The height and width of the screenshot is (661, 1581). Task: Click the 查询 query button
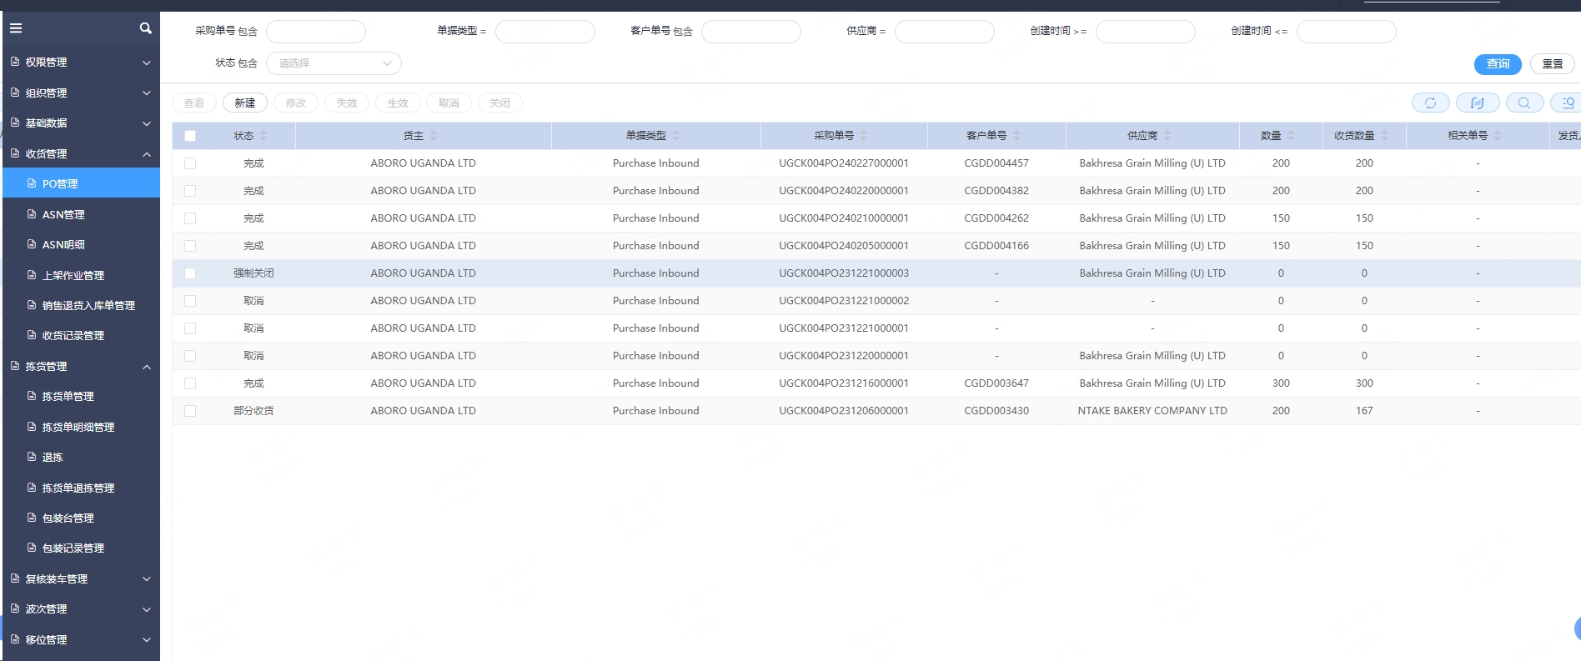point(1498,63)
